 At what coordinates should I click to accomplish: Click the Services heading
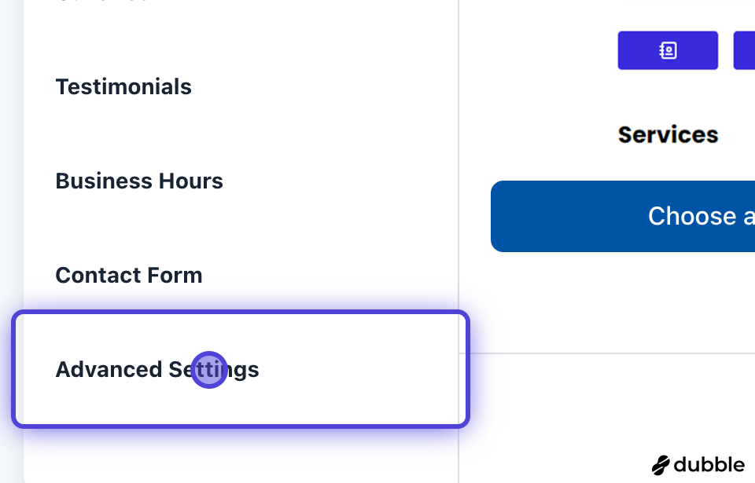coord(668,134)
